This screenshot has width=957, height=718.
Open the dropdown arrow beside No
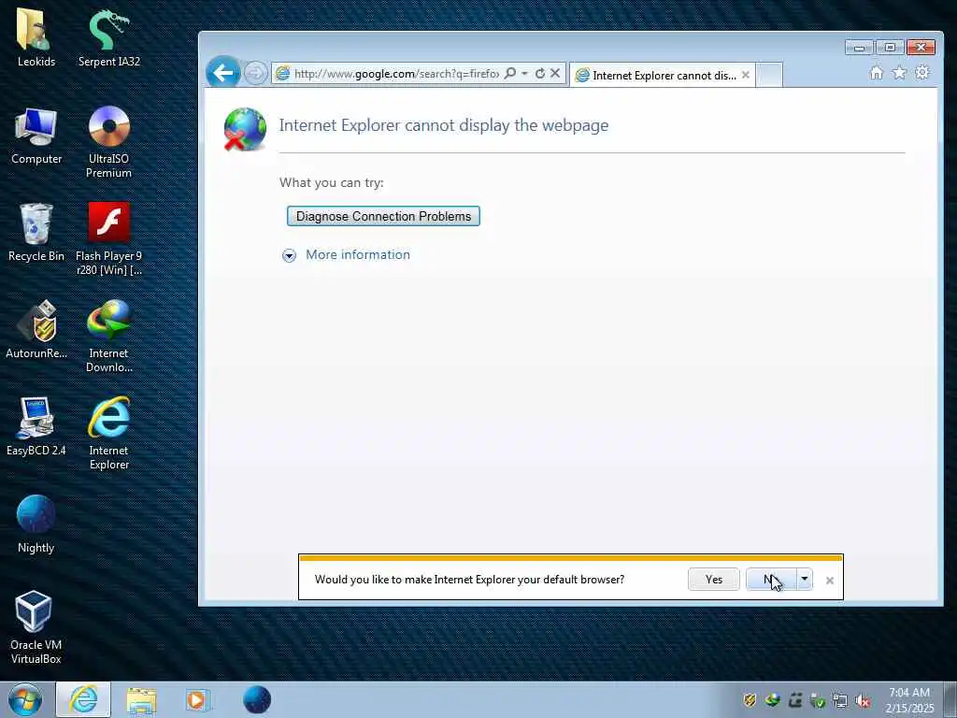point(805,580)
